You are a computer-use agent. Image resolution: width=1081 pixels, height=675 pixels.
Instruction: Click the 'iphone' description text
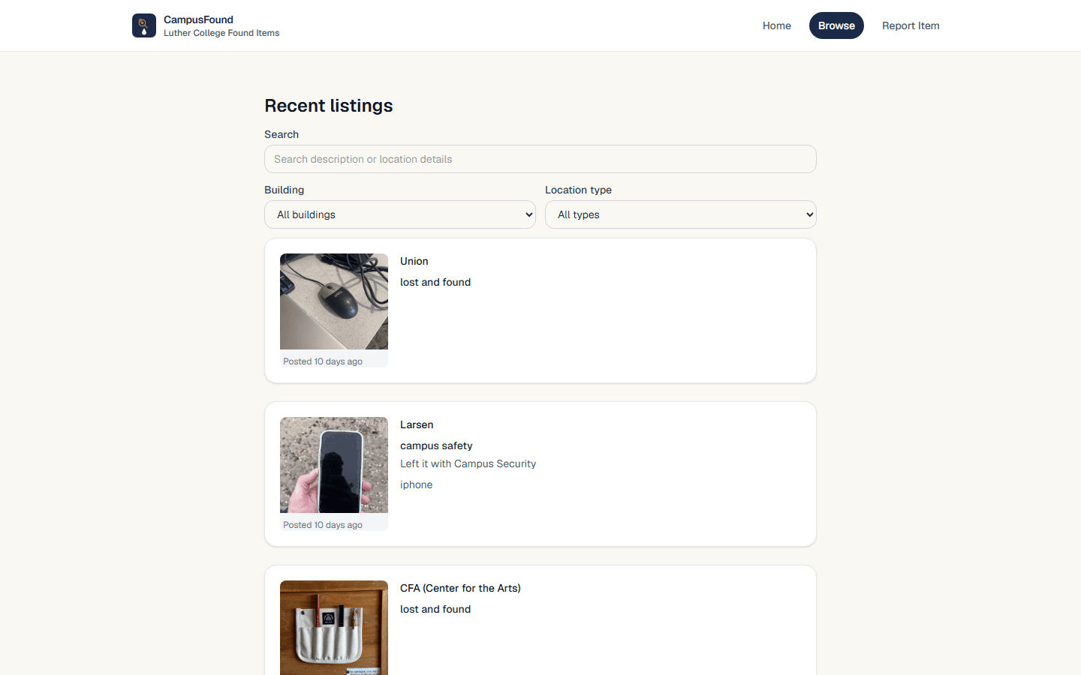[417, 484]
